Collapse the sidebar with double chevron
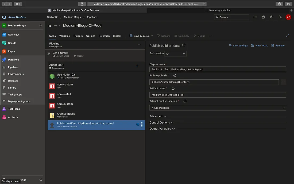Screen dimensions: 294x184 tap(41, 180)
